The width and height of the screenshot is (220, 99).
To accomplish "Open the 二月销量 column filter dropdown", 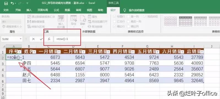I will [84, 52].
